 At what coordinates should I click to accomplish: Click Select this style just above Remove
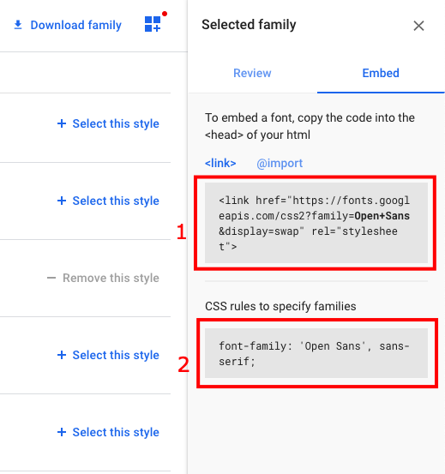[x=116, y=201]
